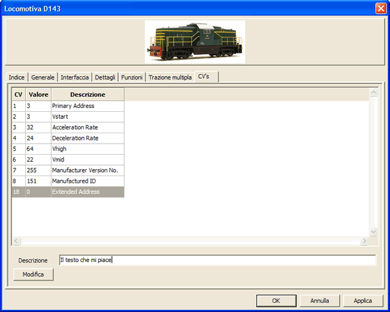Click the Descrizione column header
Screen dimensions: 390x312
point(87,94)
